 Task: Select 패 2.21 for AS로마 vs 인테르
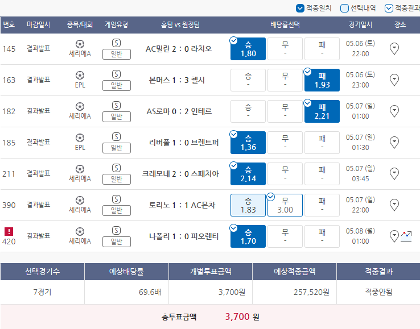[x=322, y=111]
